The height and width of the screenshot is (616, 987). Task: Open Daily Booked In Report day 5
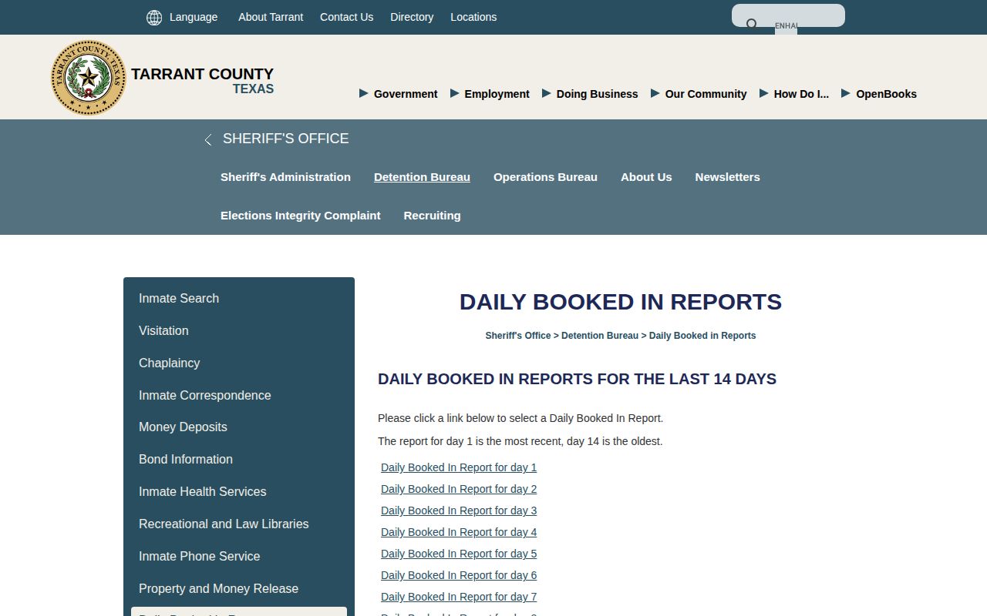(459, 554)
